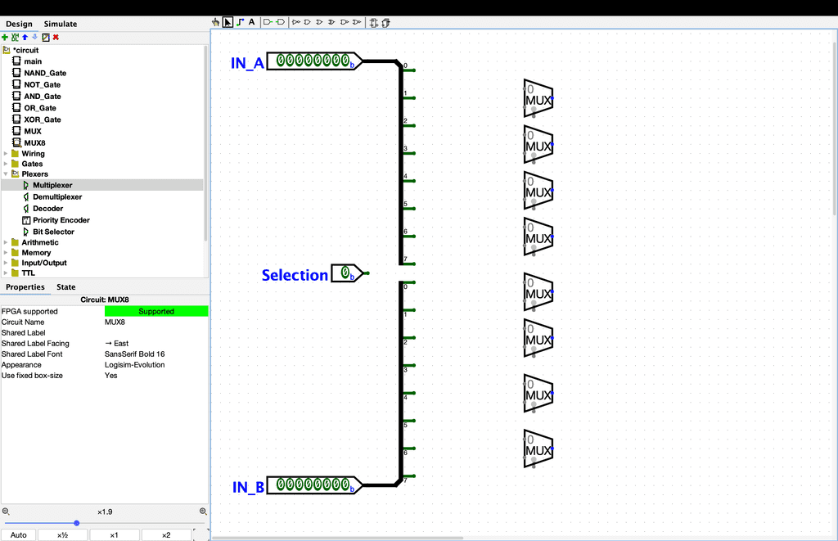Click the zoom level slider handle
The height and width of the screenshot is (541, 838).
pos(76,523)
